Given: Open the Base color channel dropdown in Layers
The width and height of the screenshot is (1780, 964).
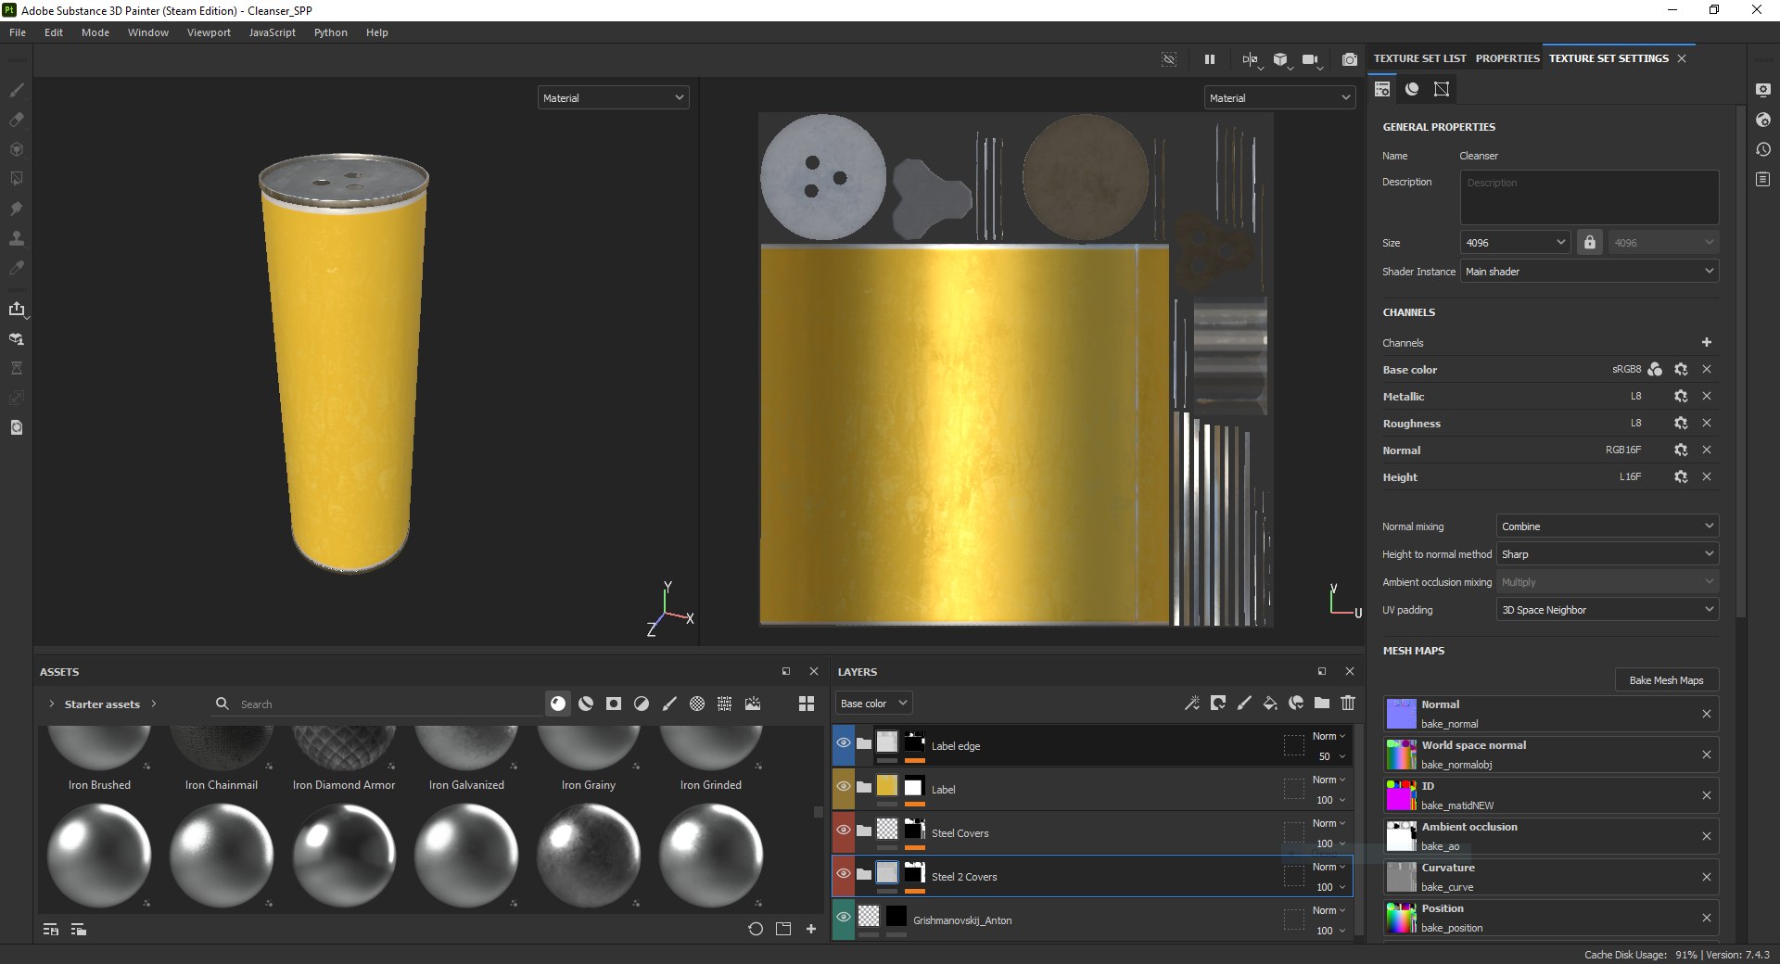Looking at the screenshot, I should (873, 704).
